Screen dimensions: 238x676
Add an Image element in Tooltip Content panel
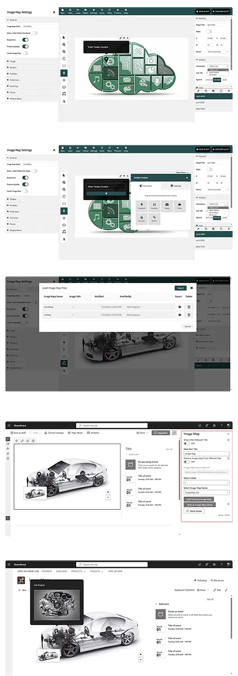pyautogui.click(x=167, y=206)
